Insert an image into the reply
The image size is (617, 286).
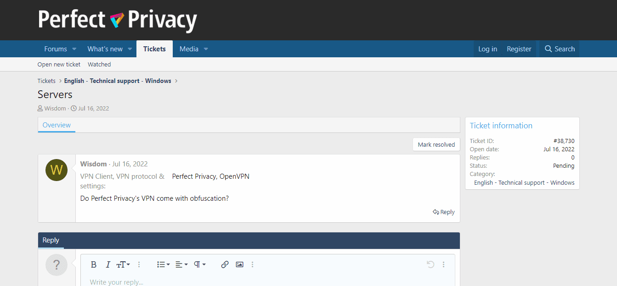[239, 264]
